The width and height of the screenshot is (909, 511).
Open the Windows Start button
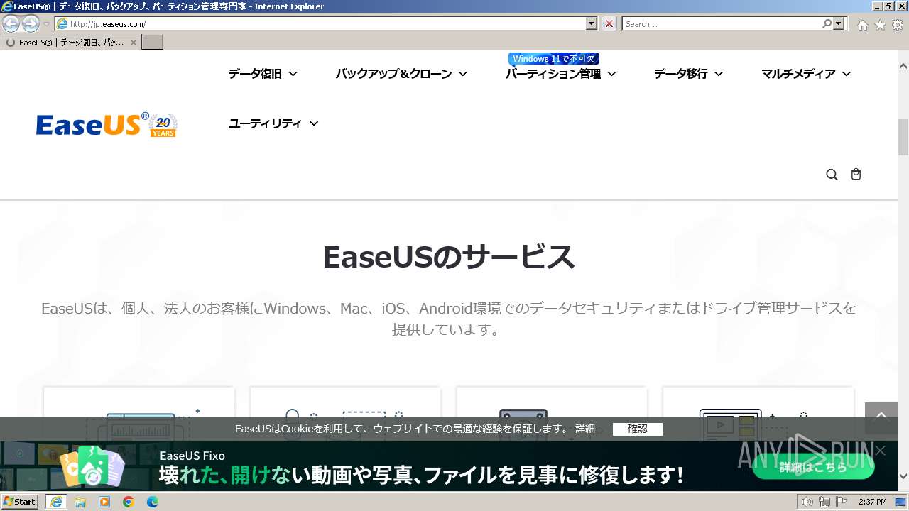(x=20, y=502)
